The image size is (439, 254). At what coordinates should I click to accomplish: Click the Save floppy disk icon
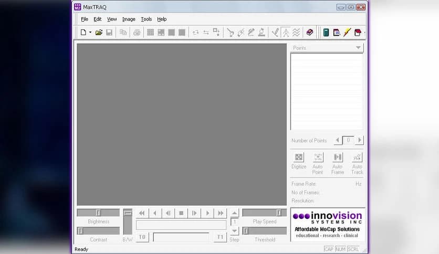[109, 33]
